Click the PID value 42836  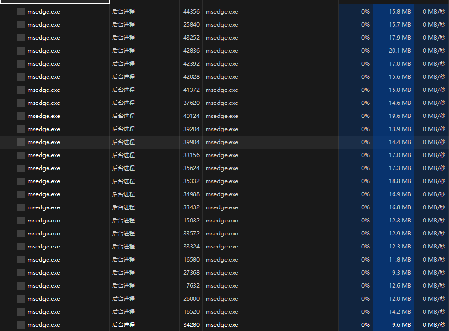click(191, 51)
